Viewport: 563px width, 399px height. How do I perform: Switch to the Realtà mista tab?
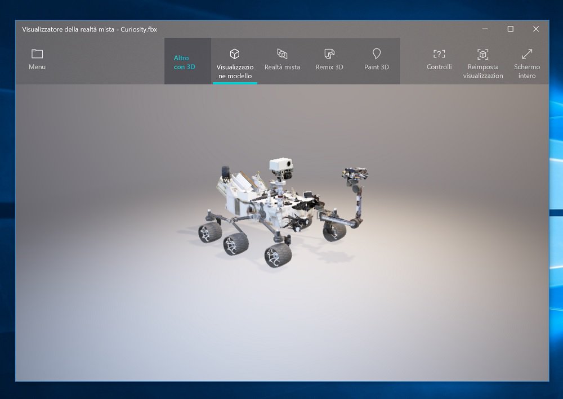coord(282,61)
